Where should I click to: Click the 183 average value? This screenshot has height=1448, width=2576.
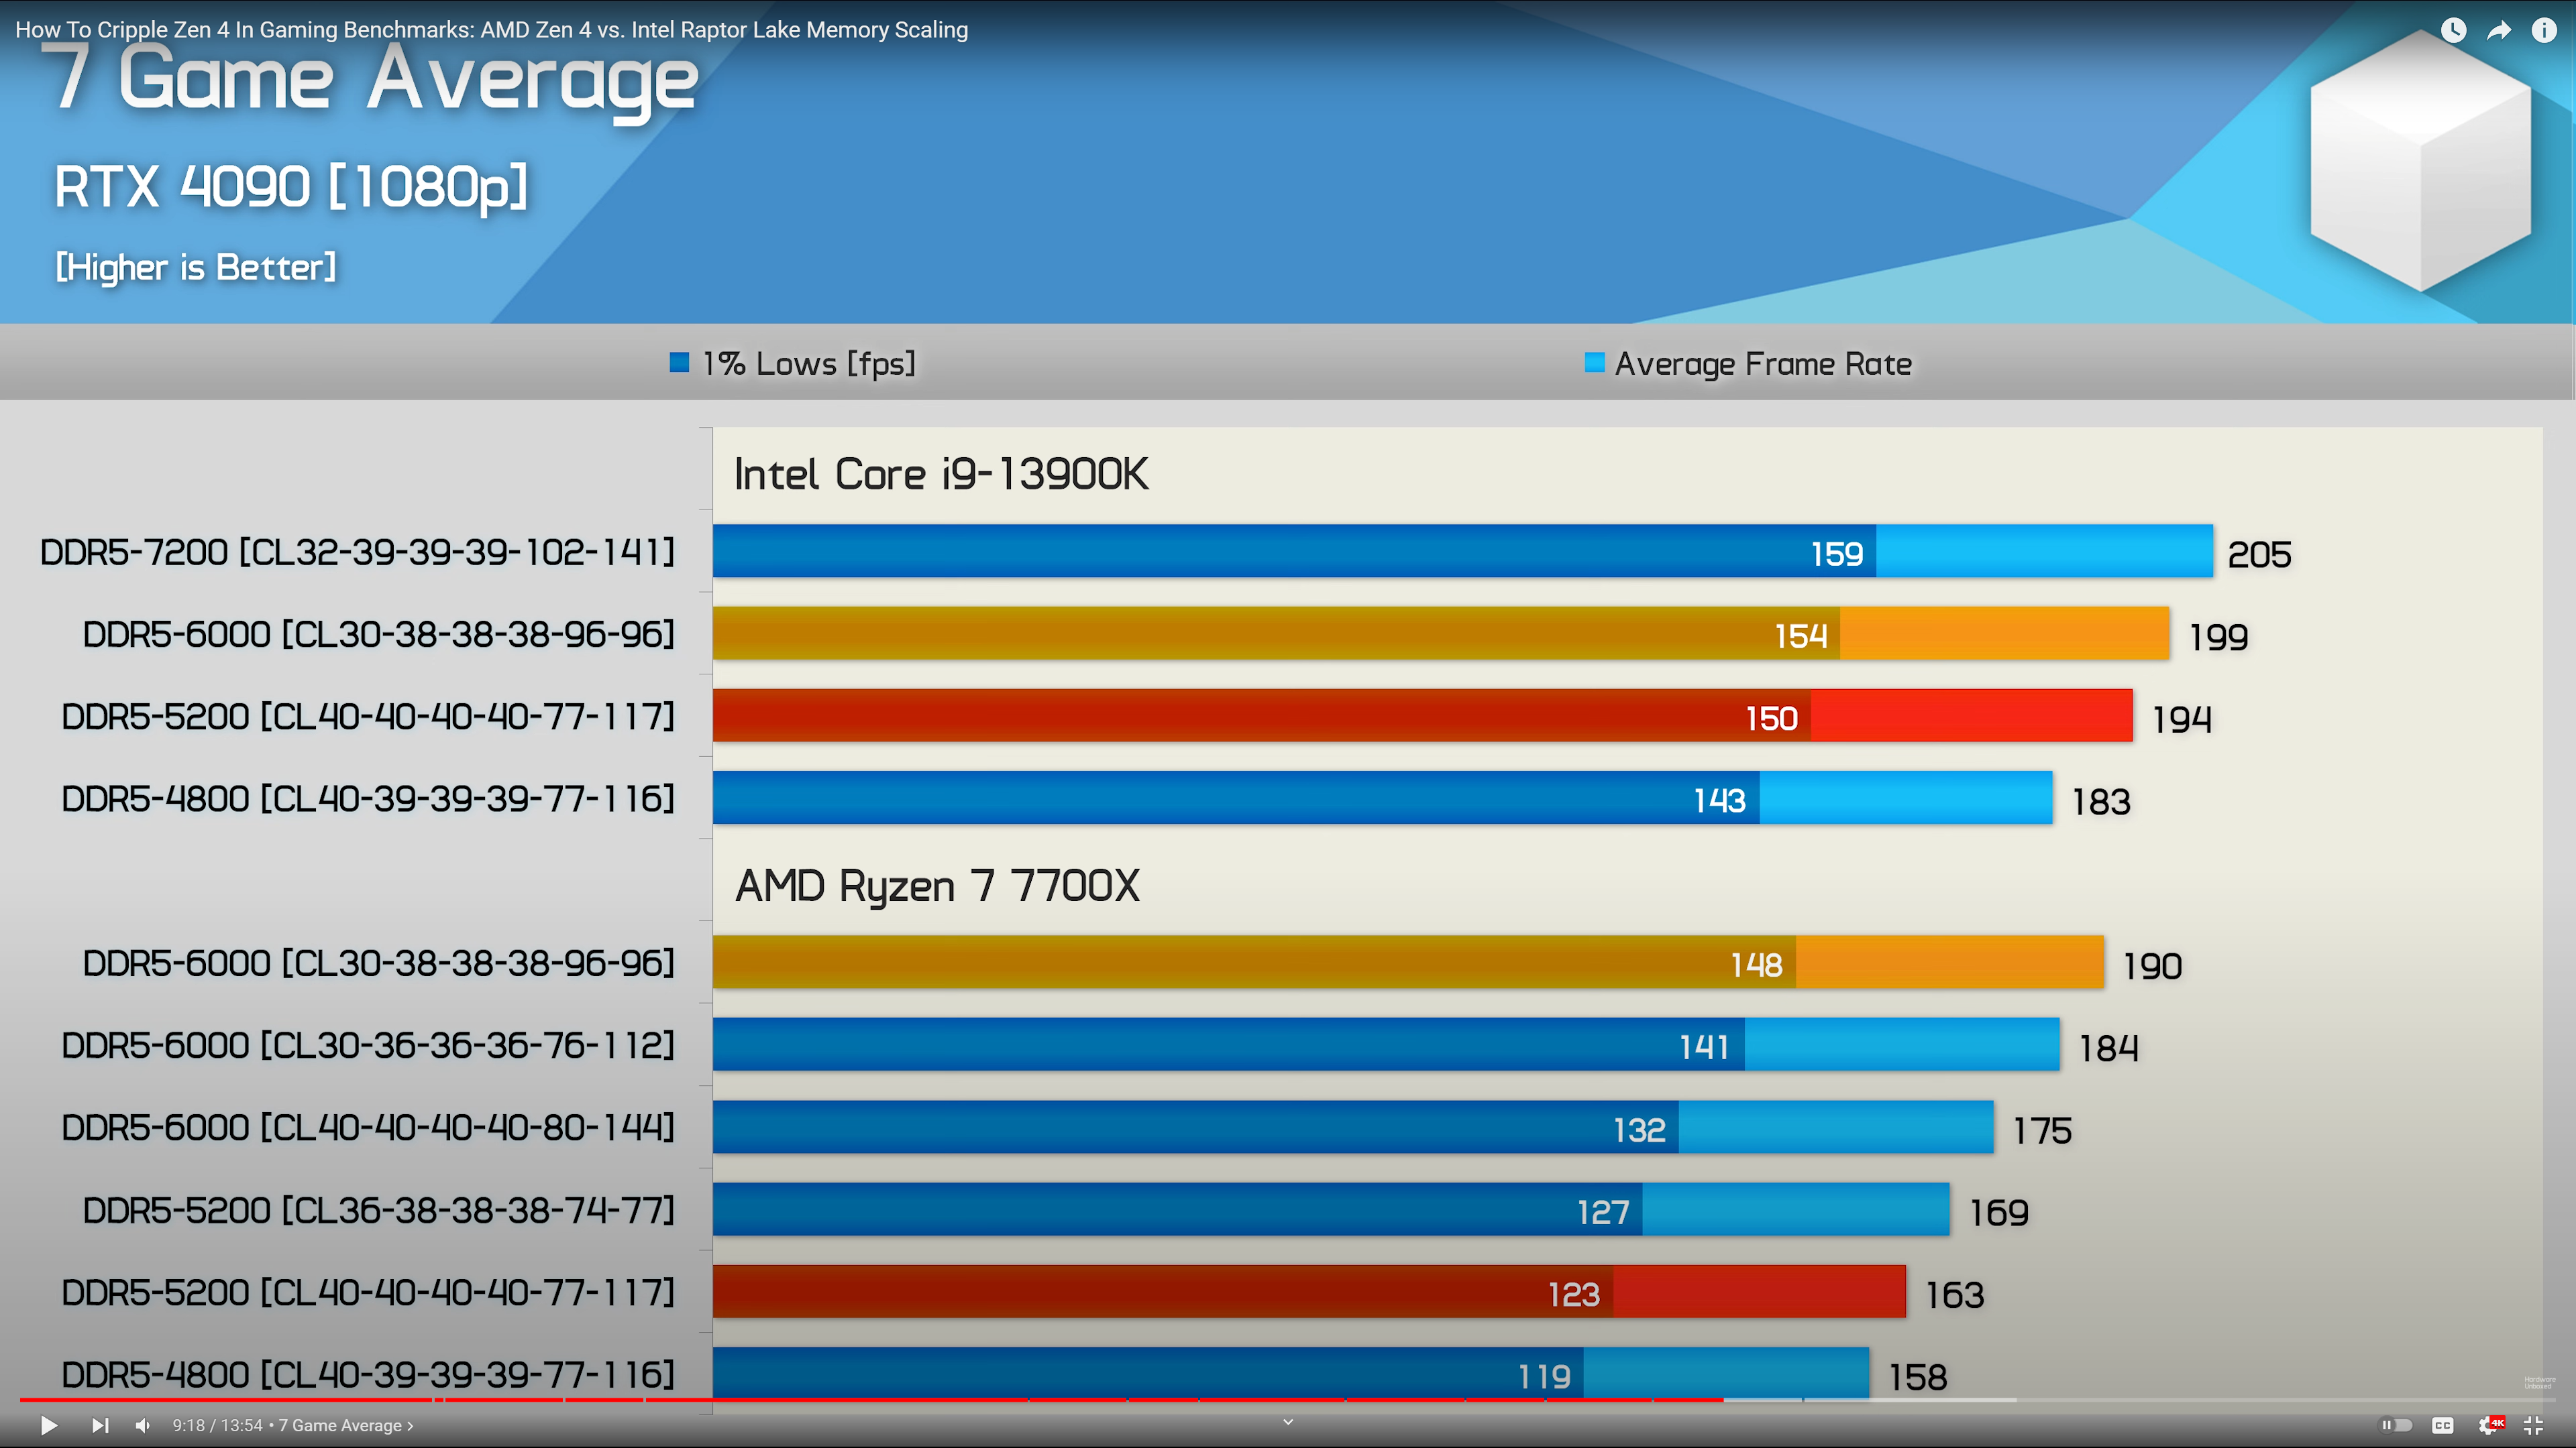point(2100,802)
